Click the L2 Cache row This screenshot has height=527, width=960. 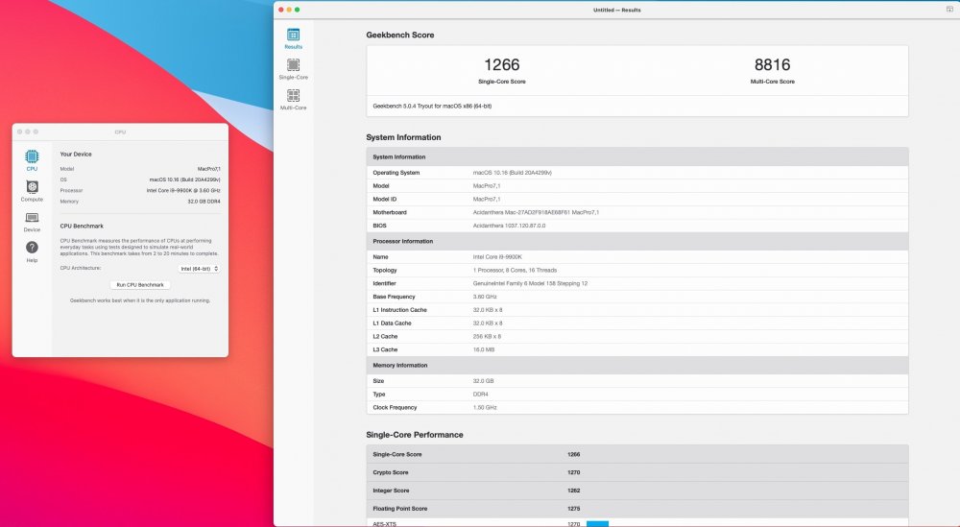pyautogui.click(x=637, y=337)
